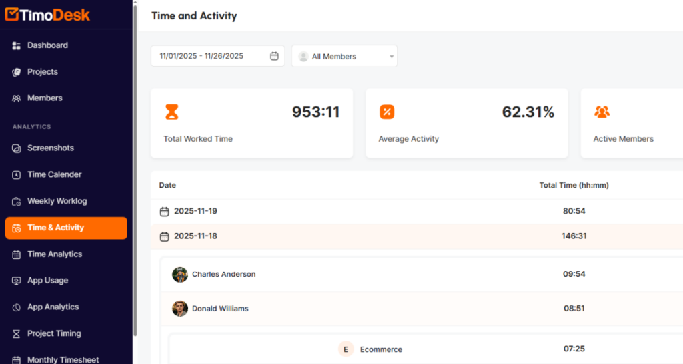Click the Donald Williams name
This screenshot has height=364, width=683.
click(220, 309)
